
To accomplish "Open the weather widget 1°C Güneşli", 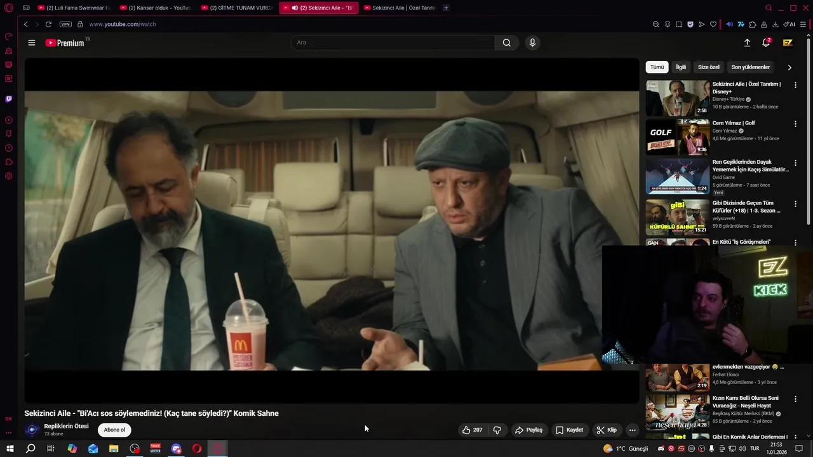I will (626, 449).
